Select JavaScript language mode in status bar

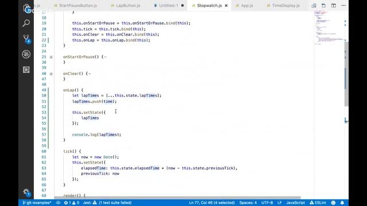point(295,203)
